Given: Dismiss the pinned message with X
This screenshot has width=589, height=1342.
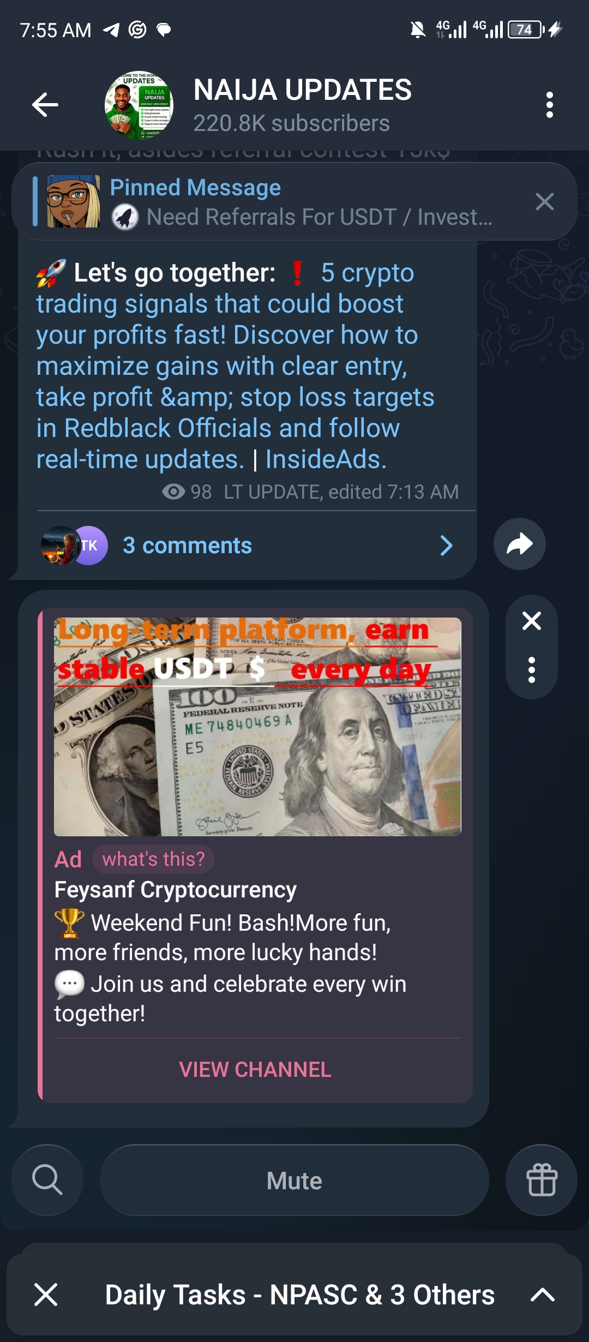Looking at the screenshot, I should pos(544,202).
